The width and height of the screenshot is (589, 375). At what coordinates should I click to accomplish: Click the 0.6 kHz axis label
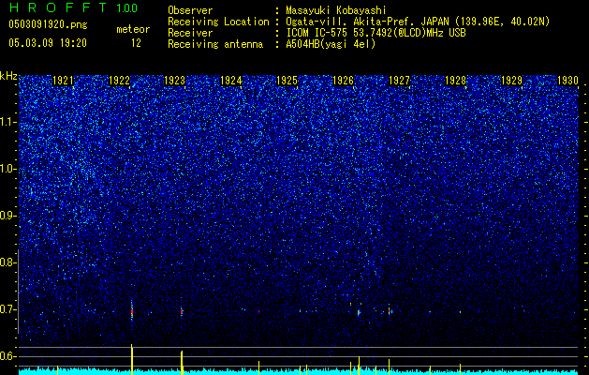[7, 356]
